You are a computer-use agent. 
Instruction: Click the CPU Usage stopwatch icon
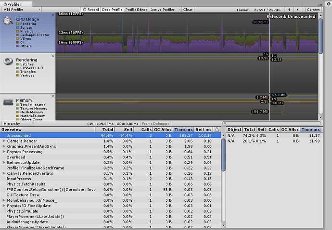click(x=8, y=21)
